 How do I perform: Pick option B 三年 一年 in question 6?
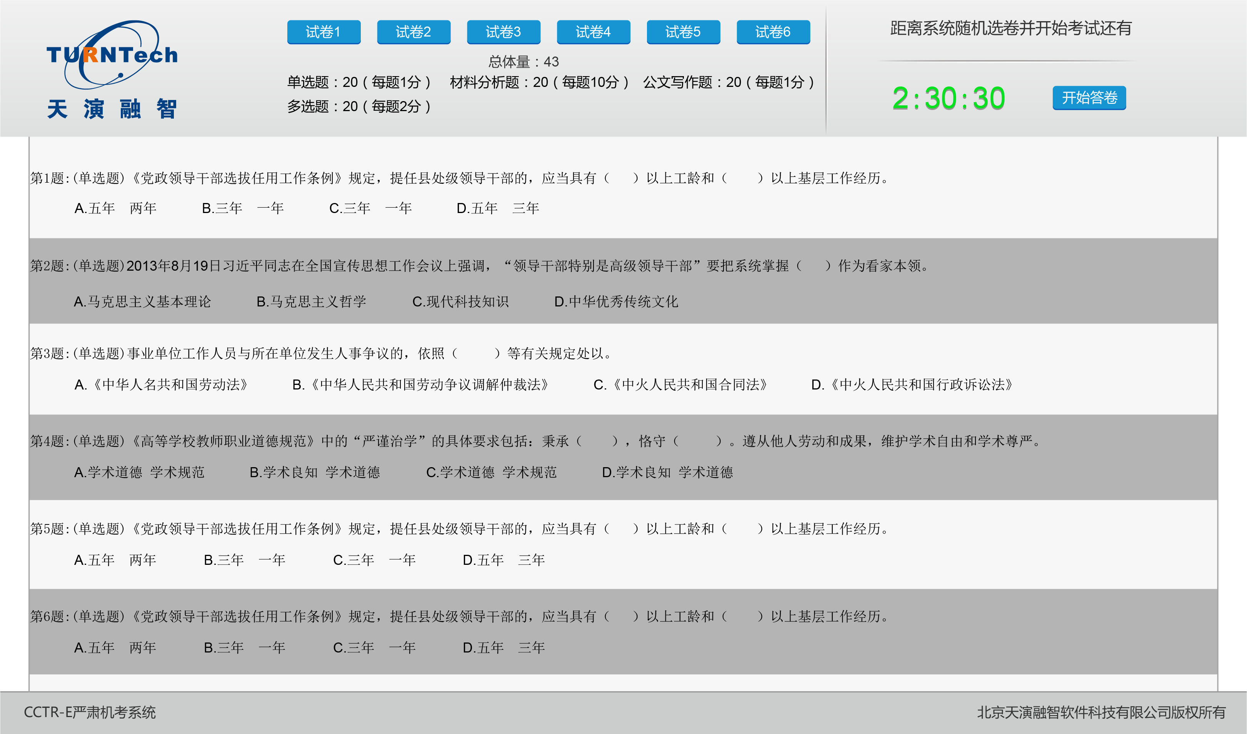(x=245, y=647)
